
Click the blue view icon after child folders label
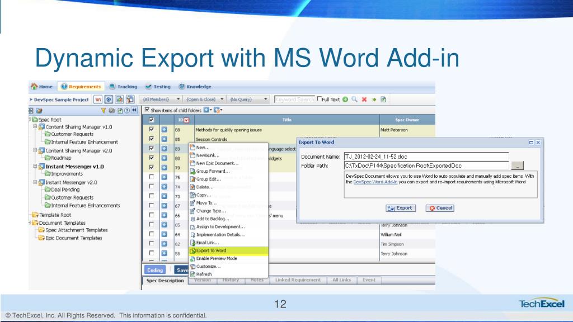point(206,110)
